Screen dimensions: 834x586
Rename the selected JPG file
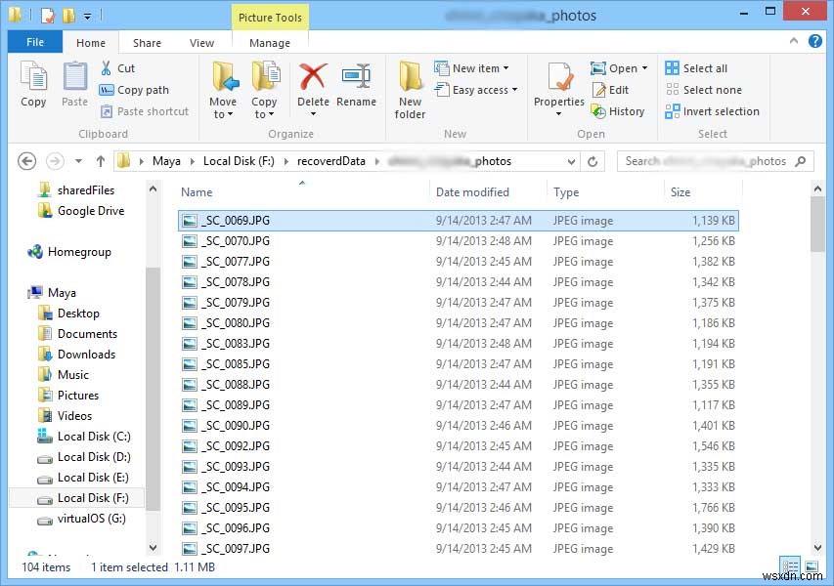pyautogui.click(x=356, y=86)
